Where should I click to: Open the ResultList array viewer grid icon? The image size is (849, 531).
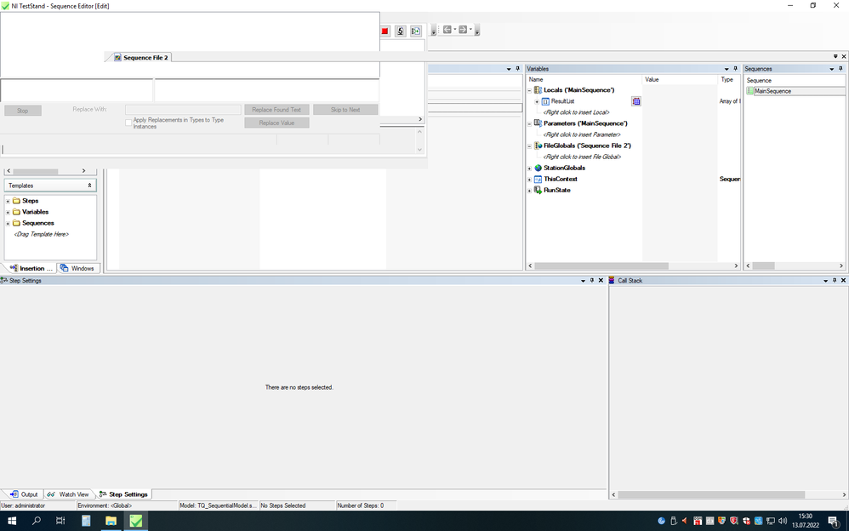click(635, 100)
